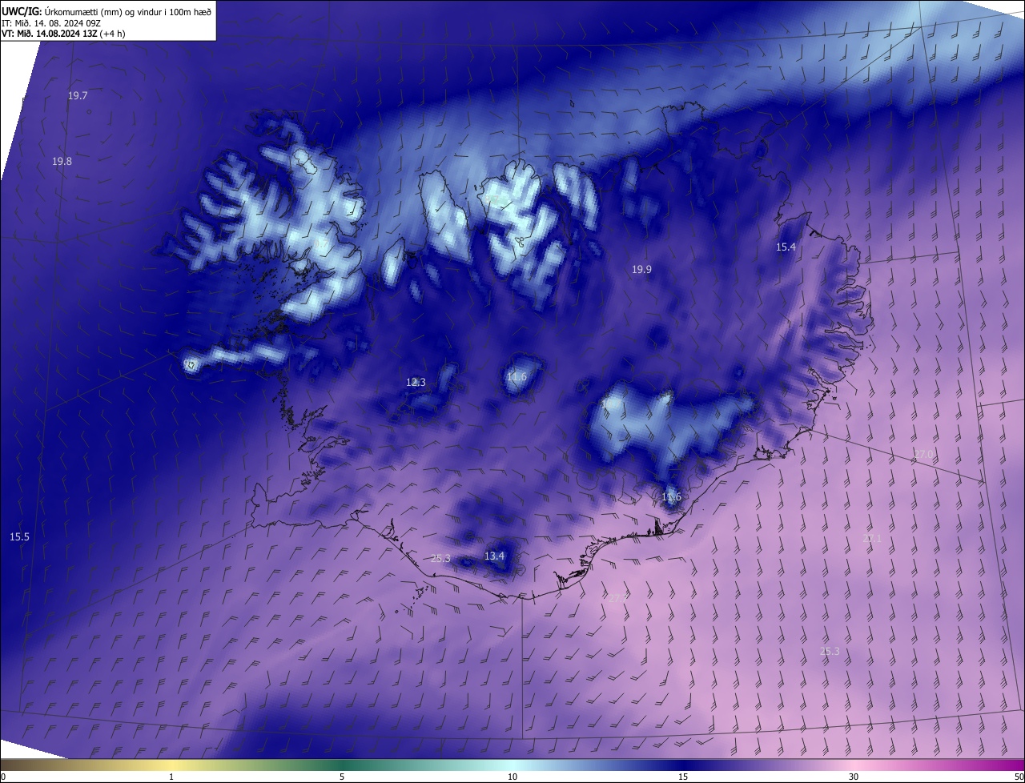The image size is (1025, 783).
Task: Click the 12.3 value label in central Iceland
Action: (x=416, y=382)
